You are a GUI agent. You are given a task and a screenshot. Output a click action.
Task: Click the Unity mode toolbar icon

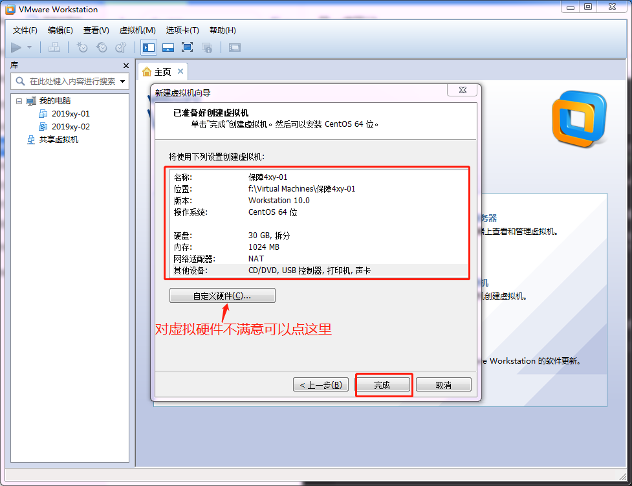coord(207,48)
